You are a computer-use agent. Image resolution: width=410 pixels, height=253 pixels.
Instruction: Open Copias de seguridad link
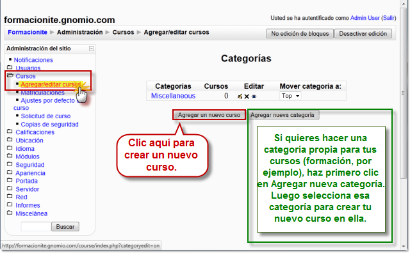coord(50,125)
